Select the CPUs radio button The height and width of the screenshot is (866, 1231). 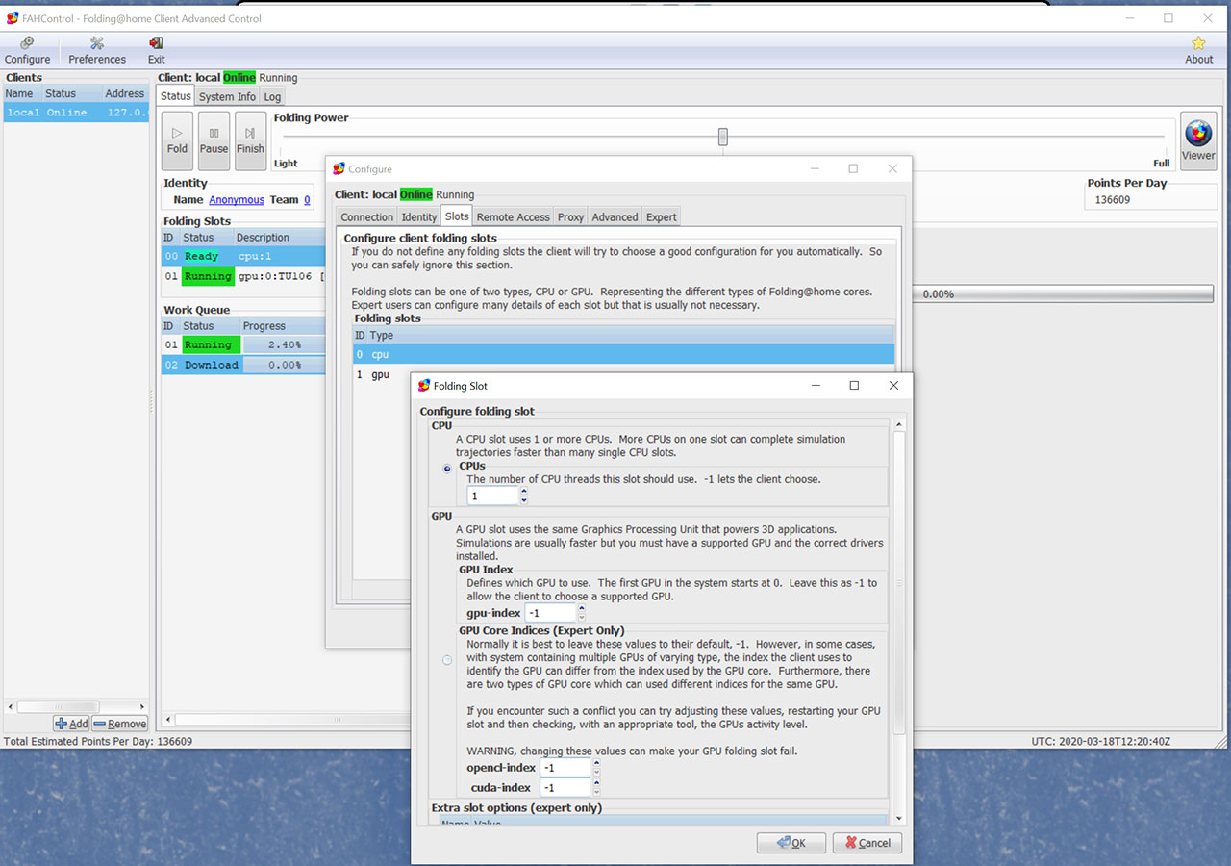click(447, 469)
